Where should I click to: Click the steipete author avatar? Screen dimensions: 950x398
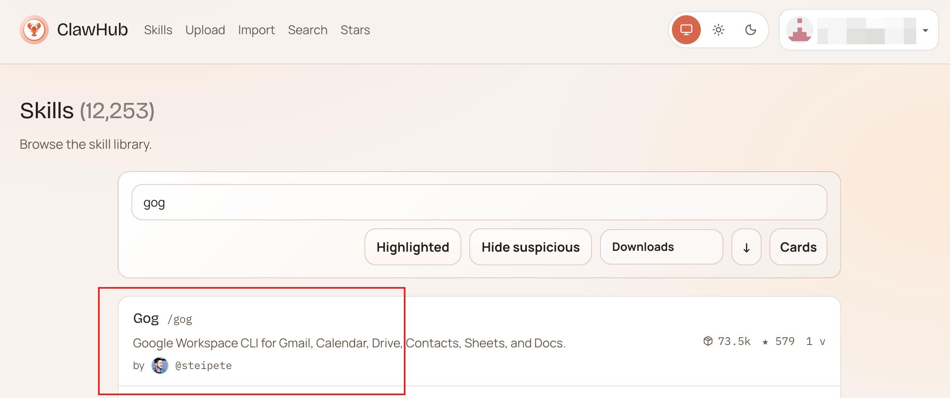click(x=160, y=365)
